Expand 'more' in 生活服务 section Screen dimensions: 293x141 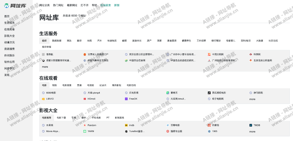pos(45,67)
